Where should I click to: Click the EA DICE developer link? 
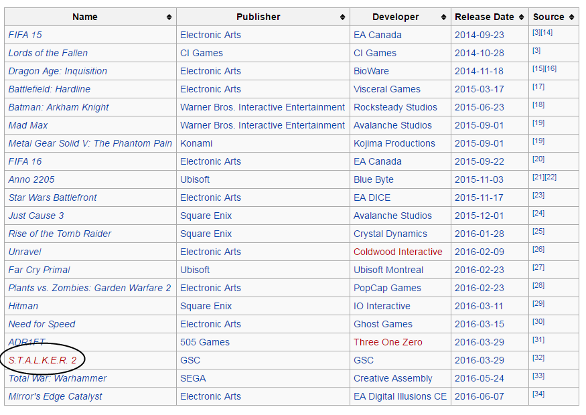click(372, 197)
